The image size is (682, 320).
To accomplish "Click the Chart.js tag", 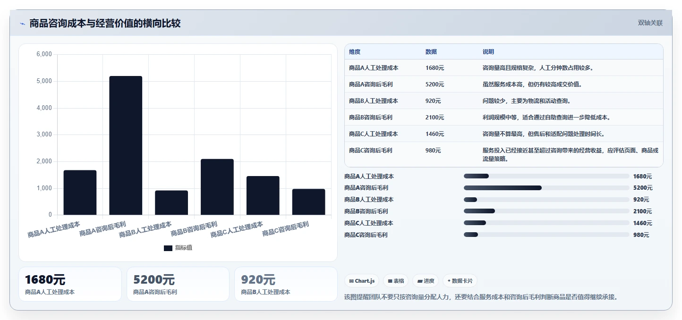I will coord(362,281).
